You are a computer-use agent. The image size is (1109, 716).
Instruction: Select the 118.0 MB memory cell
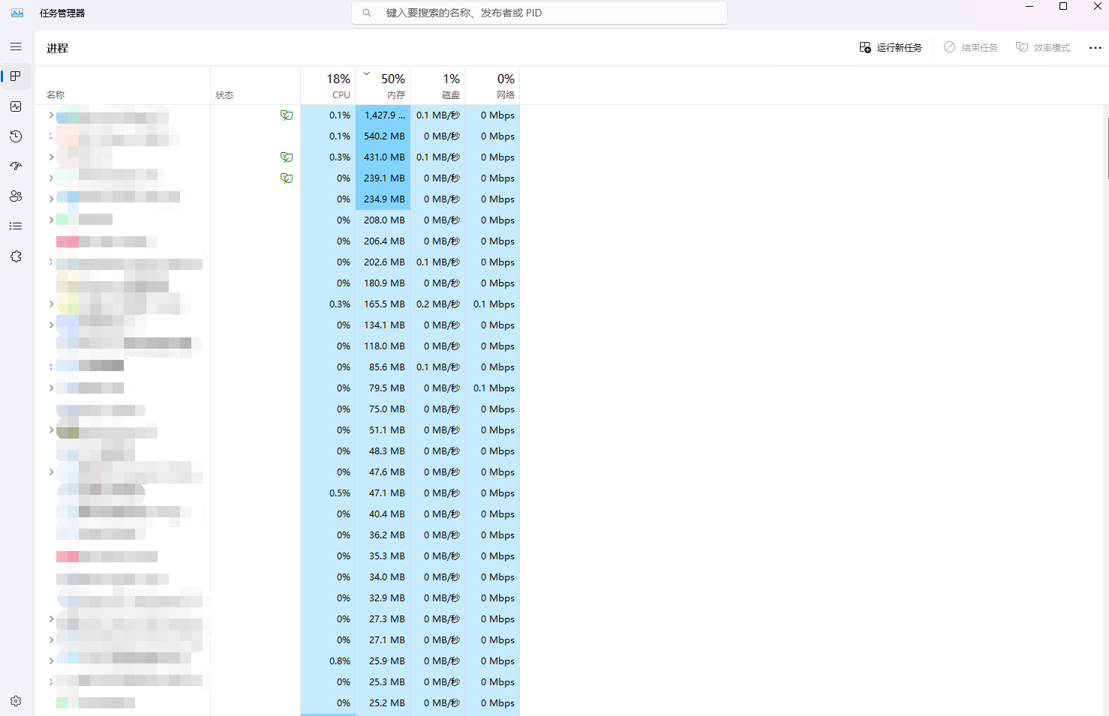point(383,346)
